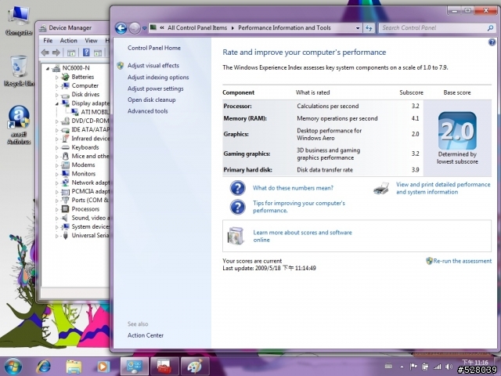501x376 pixels.
Task: Click the forward navigation arrow in Control Panel
Action: click(x=135, y=28)
